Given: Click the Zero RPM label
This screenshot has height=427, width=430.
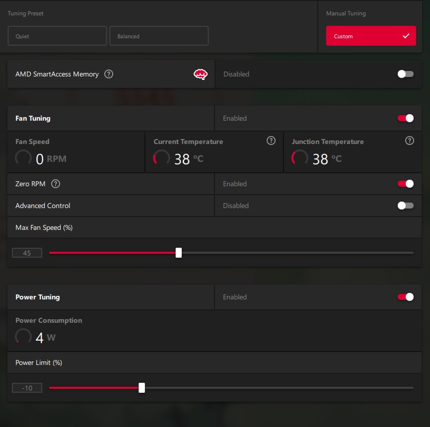Looking at the screenshot, I should click(30, 184).
